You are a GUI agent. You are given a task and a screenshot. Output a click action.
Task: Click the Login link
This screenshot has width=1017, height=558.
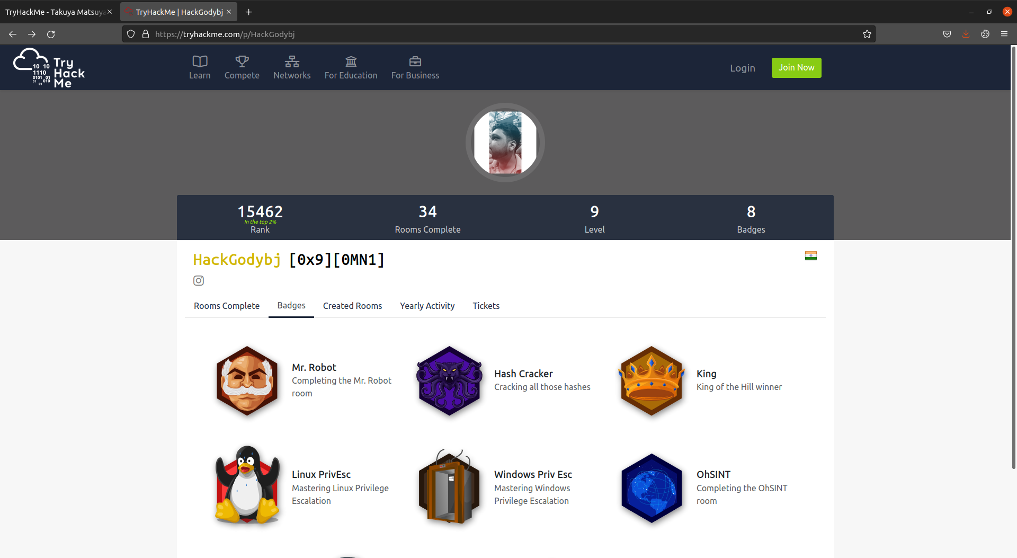point(742,68)
